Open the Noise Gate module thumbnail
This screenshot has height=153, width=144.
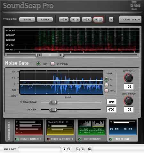(x=123, y=127)
